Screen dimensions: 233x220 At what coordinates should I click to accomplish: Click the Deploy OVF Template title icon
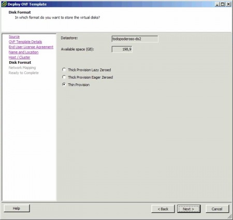(4, 4)
